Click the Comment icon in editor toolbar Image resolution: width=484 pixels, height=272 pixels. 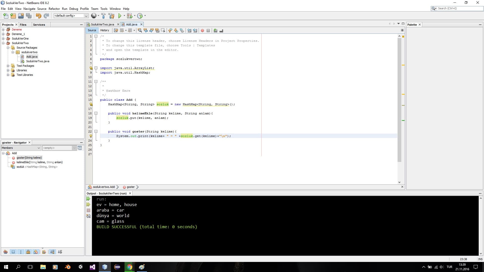215,30
